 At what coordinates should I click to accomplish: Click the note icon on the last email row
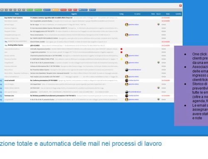[x=158, y=99]
